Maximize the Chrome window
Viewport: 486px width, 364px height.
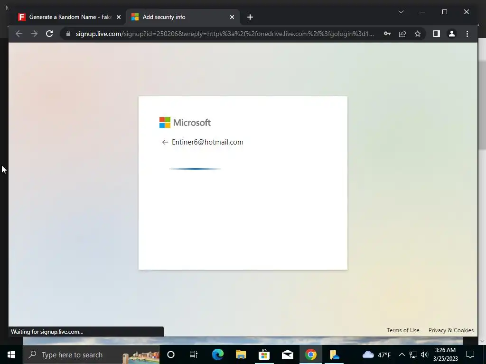coord(444,12)
